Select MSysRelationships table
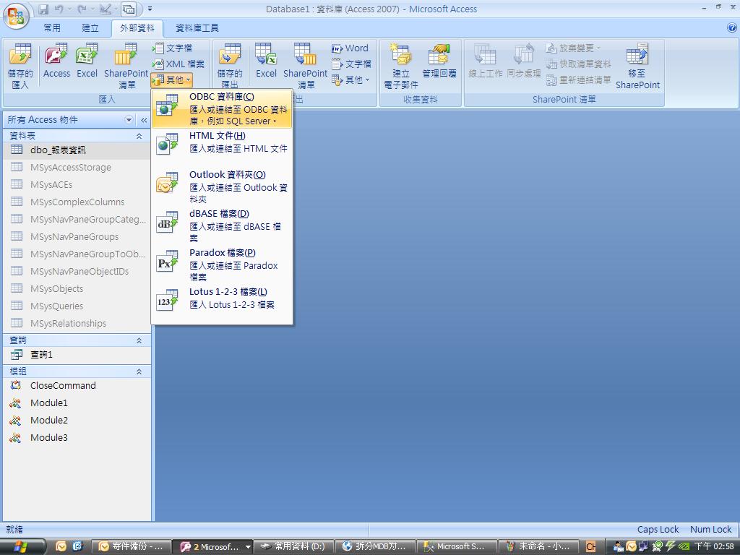The image size is (740, 555). tap(77, 323)
